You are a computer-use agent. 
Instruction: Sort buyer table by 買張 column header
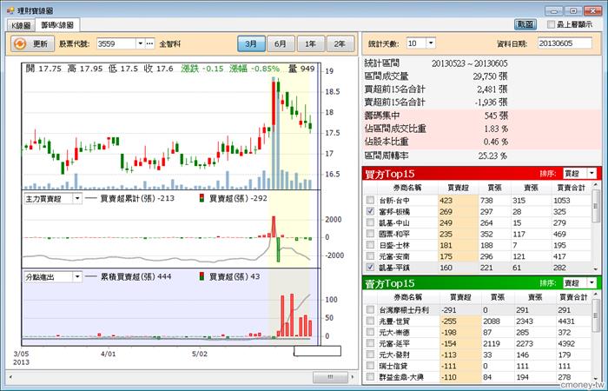point(495,189)
